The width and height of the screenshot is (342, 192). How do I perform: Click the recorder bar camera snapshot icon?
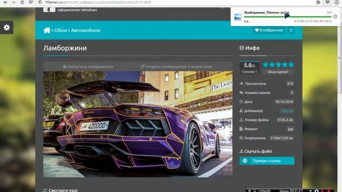316,191
